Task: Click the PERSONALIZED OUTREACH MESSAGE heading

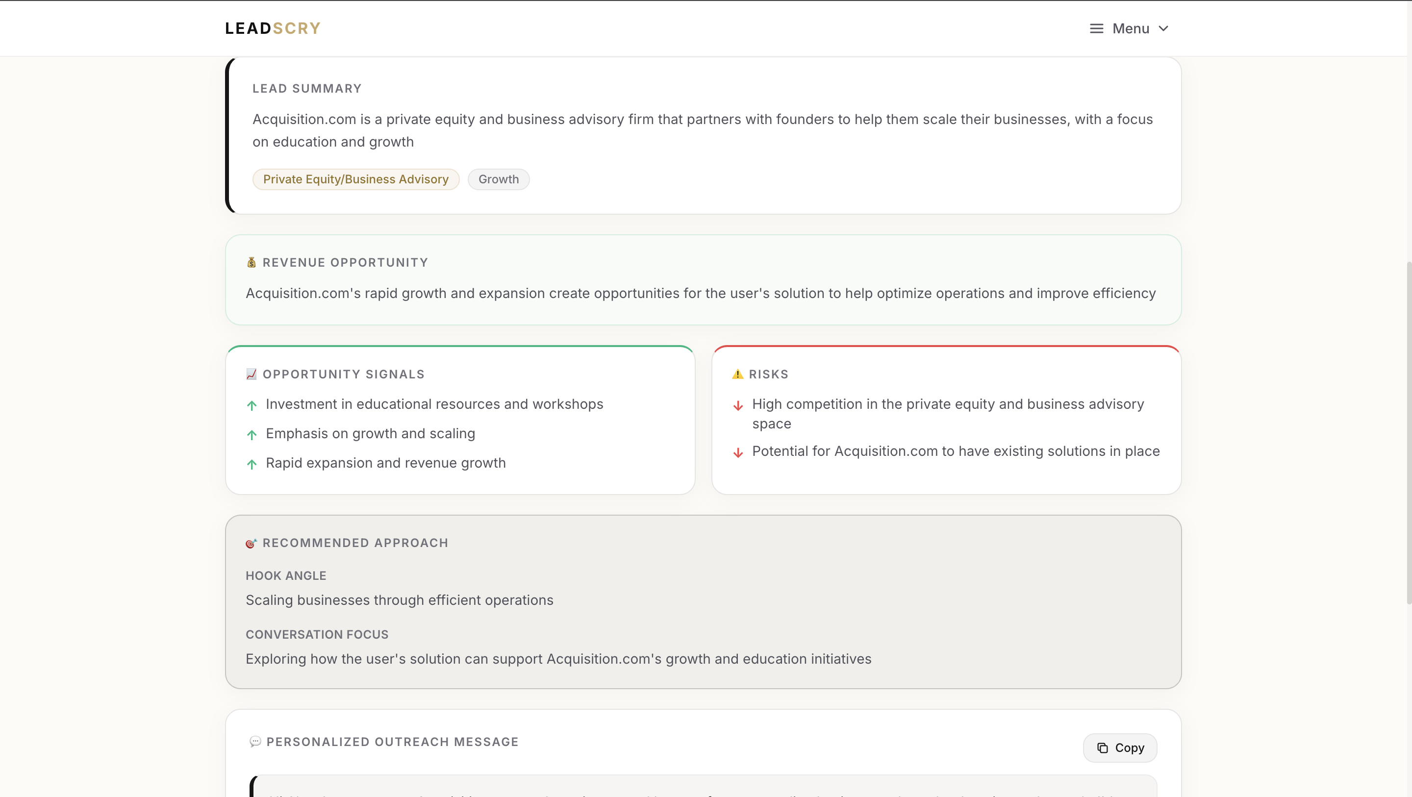Action: pos(392,742)
